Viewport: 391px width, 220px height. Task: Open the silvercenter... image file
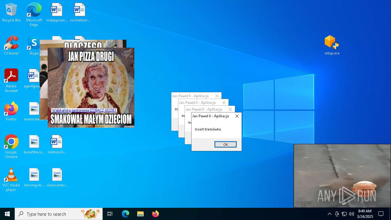[57, 178]
